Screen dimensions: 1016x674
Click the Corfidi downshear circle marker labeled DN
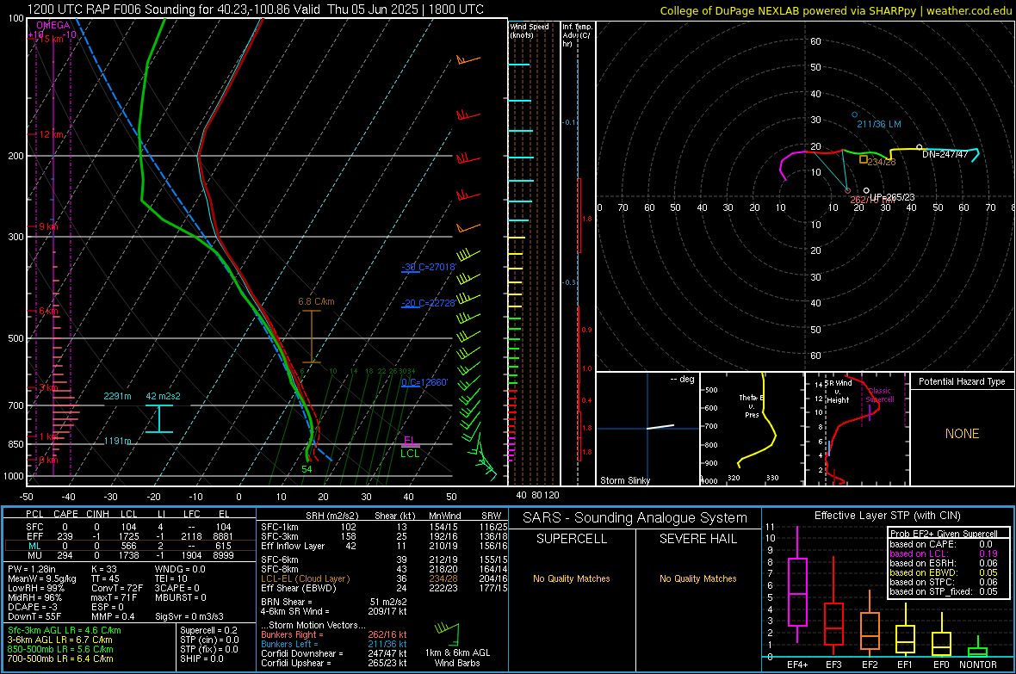coord(919,148)
